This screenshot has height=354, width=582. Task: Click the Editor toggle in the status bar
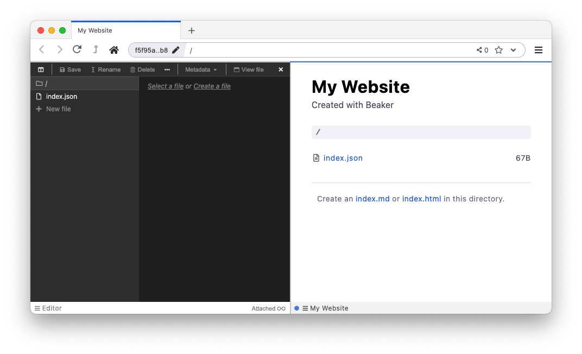pos(48,308)
